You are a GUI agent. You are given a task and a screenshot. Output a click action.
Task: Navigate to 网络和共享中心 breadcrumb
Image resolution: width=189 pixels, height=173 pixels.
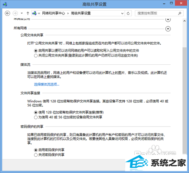click(x=53, y=13)
